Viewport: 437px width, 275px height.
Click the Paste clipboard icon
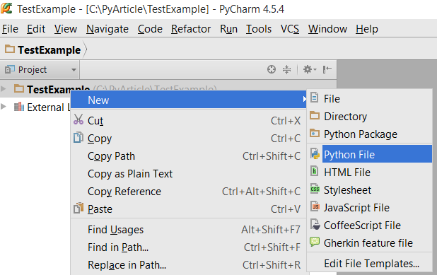78,208
